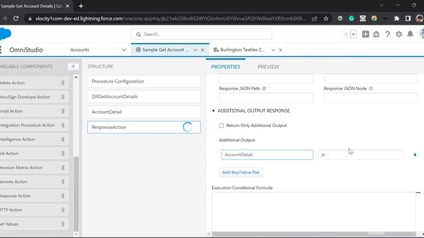The width and height of the screenshot is (424, 238).
Task: Bookmark this page with the star icon
Action: point(326,19)
